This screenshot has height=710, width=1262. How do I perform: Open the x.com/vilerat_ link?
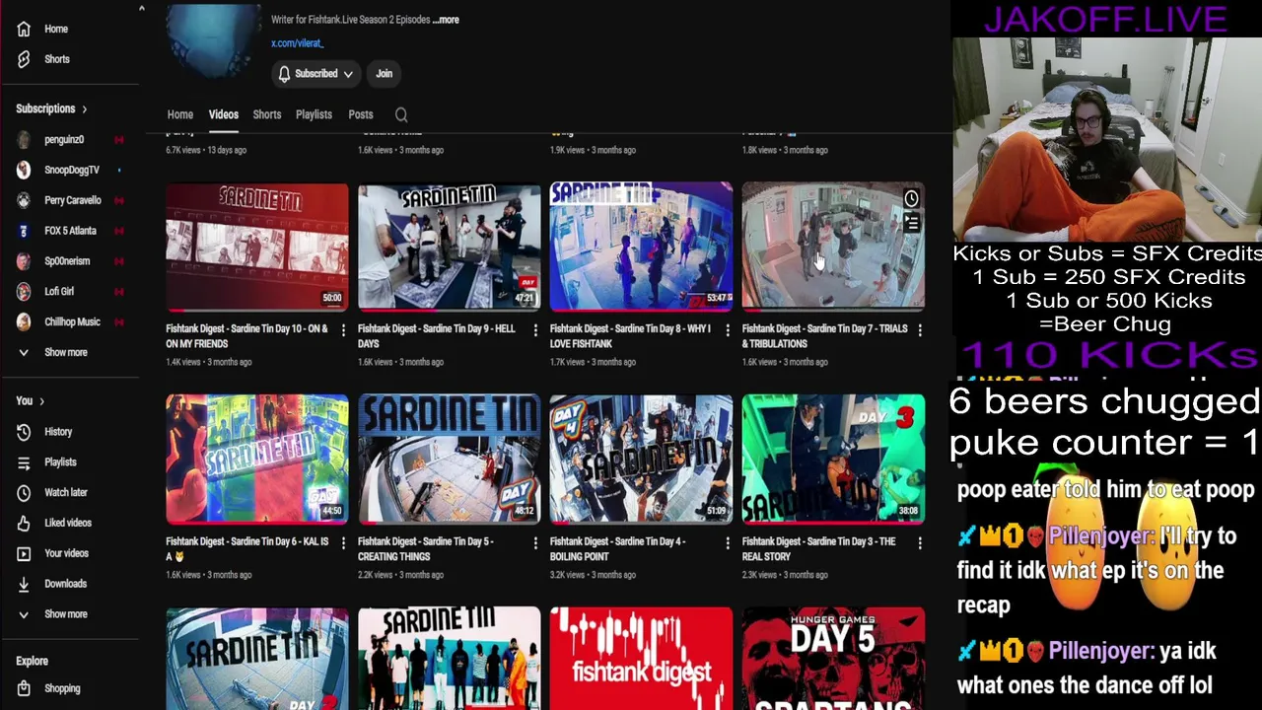[297, 43]
